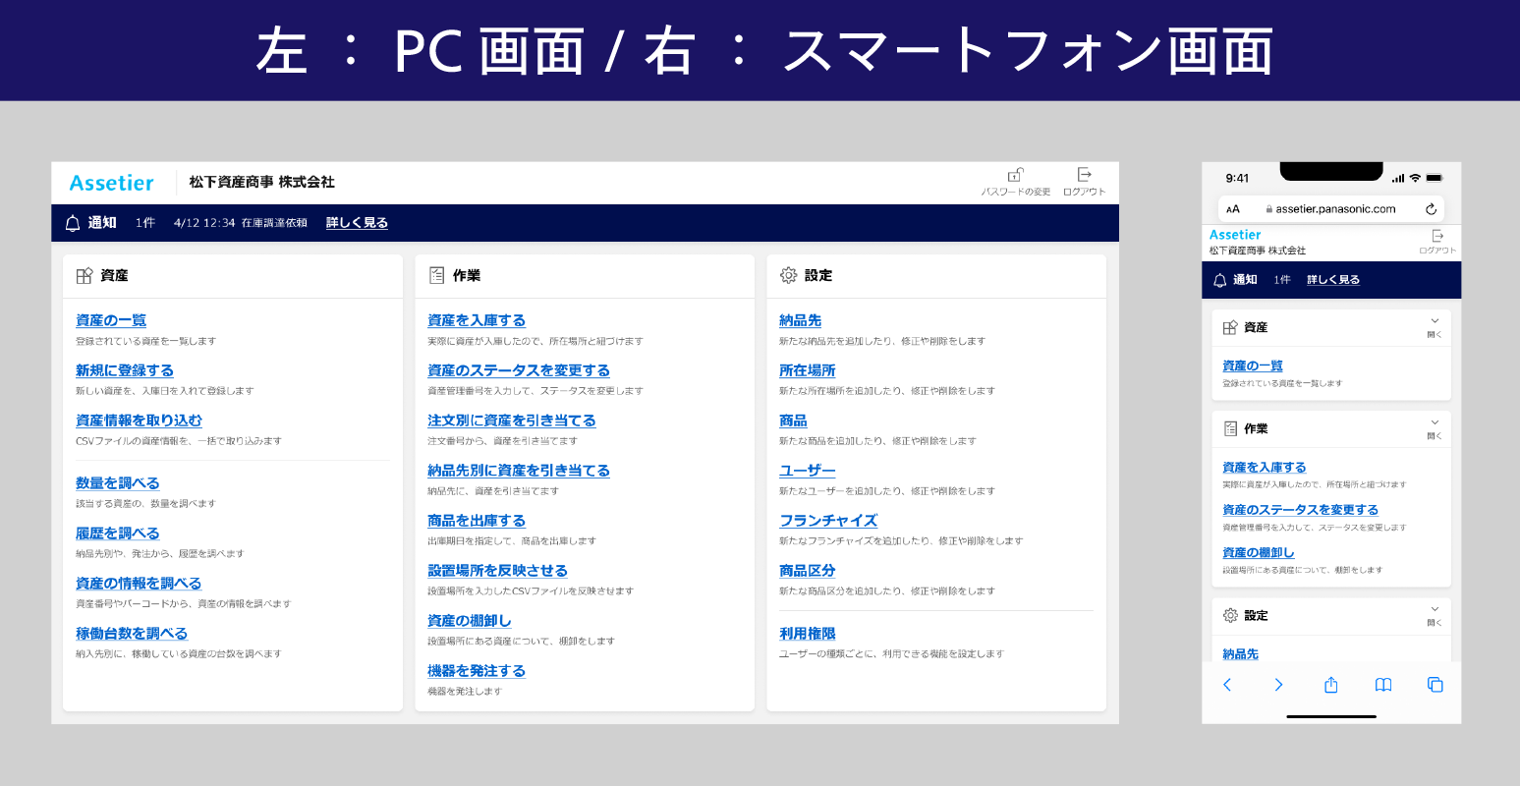Collapse the 資産 section chevron on smartphone
1520x786 pixels.
pyautogui.click(x=1435, y=322)
